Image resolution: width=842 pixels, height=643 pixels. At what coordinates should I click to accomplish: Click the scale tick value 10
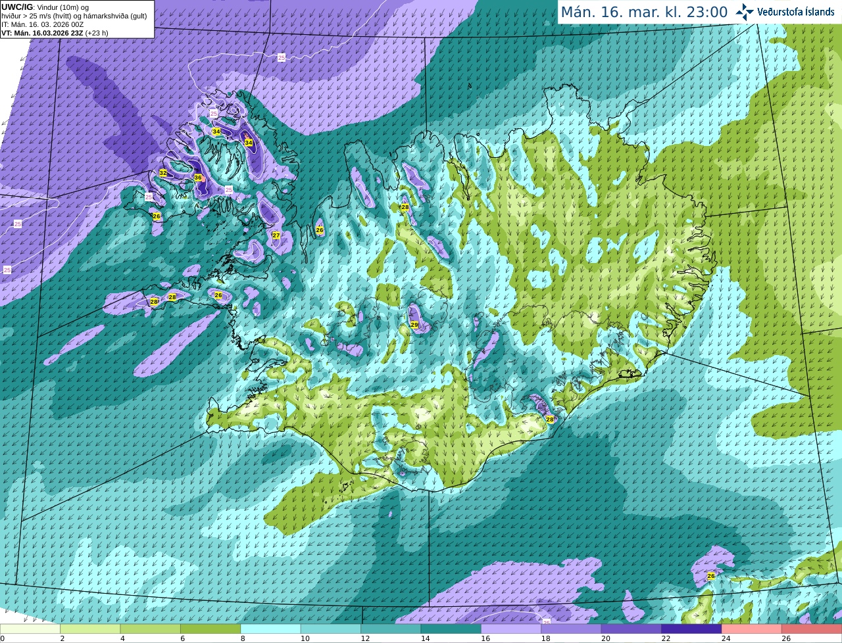(304, 638)
